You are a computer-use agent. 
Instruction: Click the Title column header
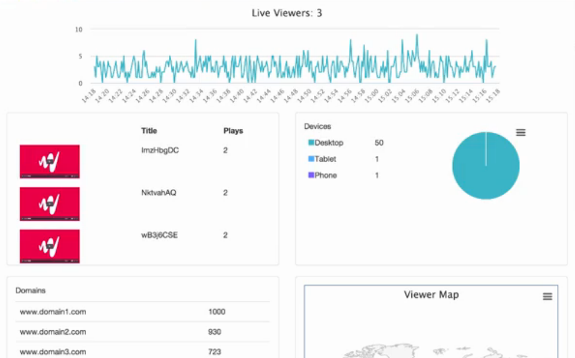[x=149, y=131]
